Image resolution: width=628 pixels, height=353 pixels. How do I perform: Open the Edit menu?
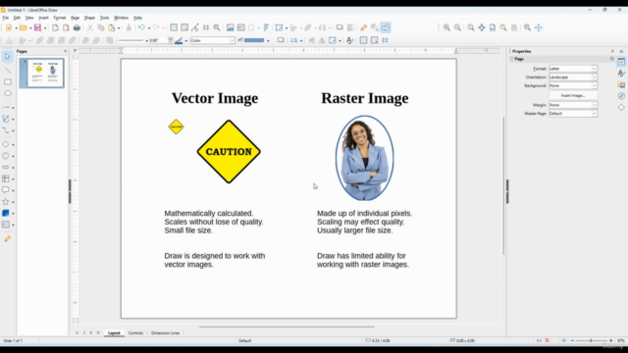point(17,18)
